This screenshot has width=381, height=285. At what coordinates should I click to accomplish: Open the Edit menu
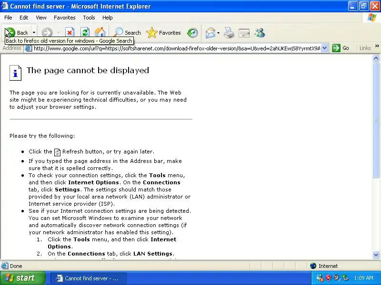click(x=24, y=18)
